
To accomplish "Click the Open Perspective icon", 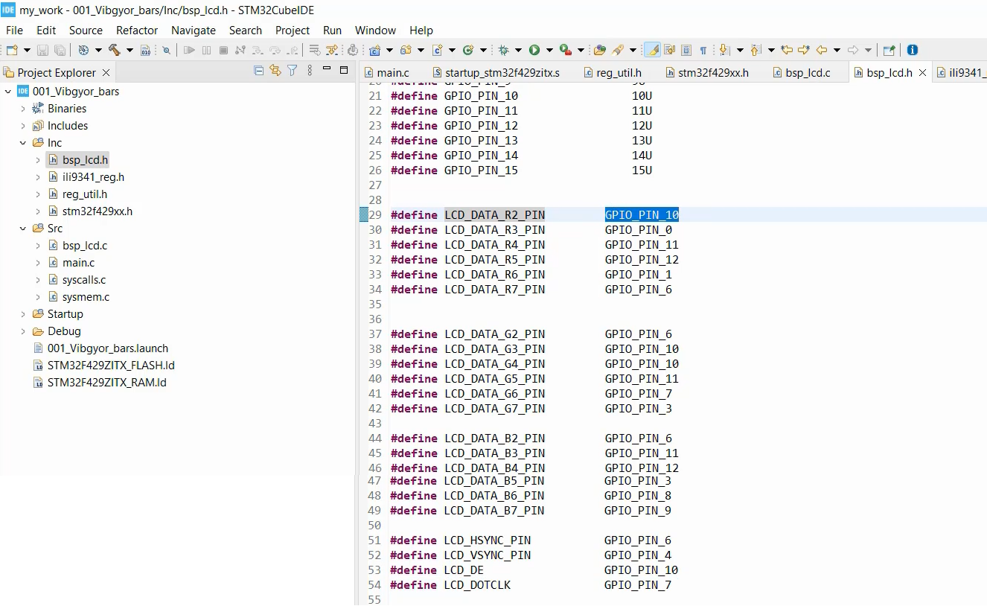I will (x=889, y=50).
